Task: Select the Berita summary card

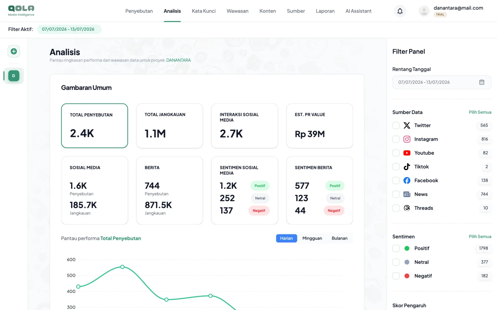Action: (x=170, y=190)
